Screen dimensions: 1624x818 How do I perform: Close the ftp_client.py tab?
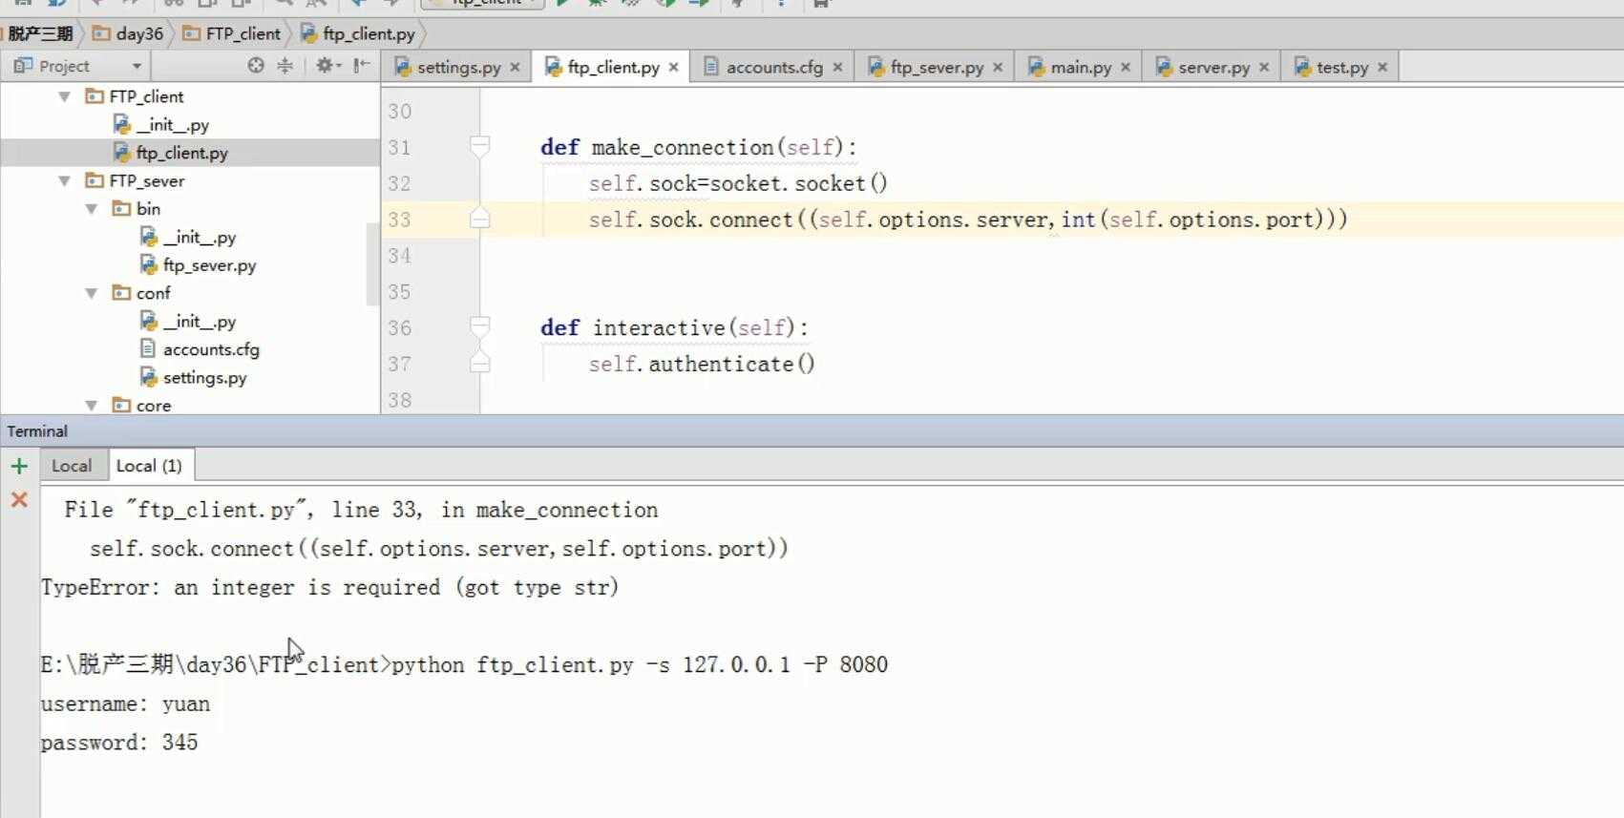pos(673,67)
